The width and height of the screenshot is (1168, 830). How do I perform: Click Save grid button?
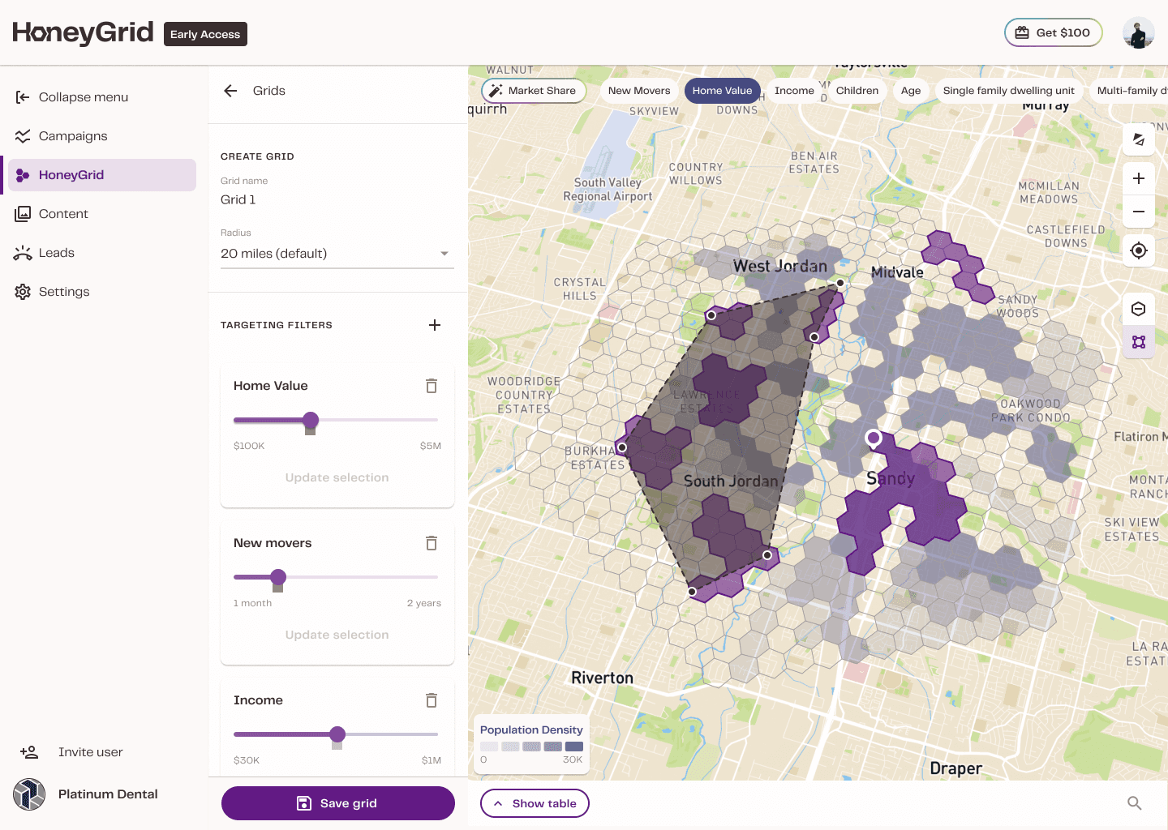pyautogui.click(x=337, y=803)
